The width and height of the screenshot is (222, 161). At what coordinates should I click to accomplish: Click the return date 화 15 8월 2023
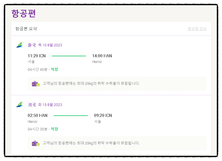(x=50, y=105)
